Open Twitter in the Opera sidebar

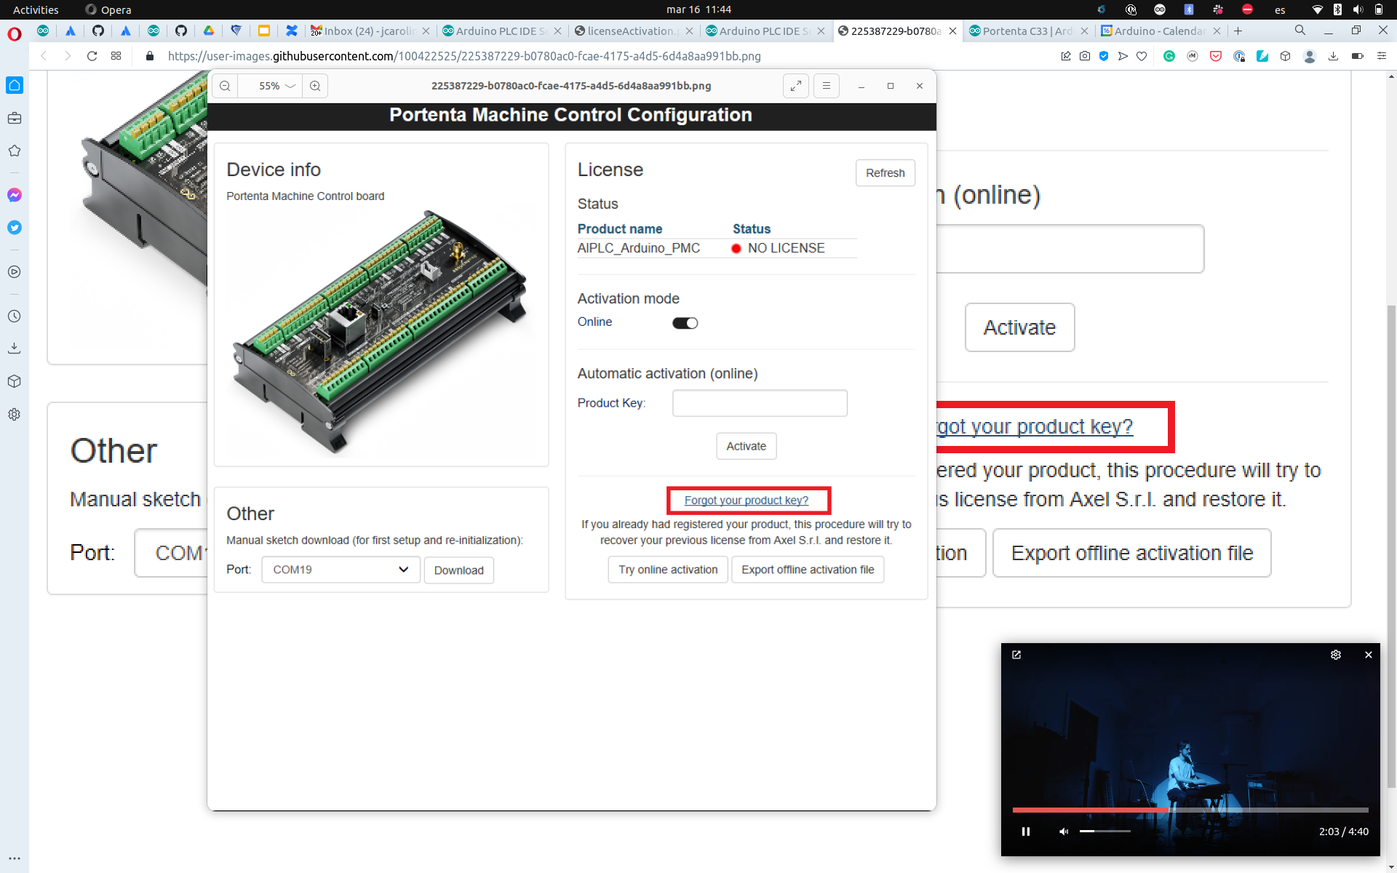coord(15,228)
